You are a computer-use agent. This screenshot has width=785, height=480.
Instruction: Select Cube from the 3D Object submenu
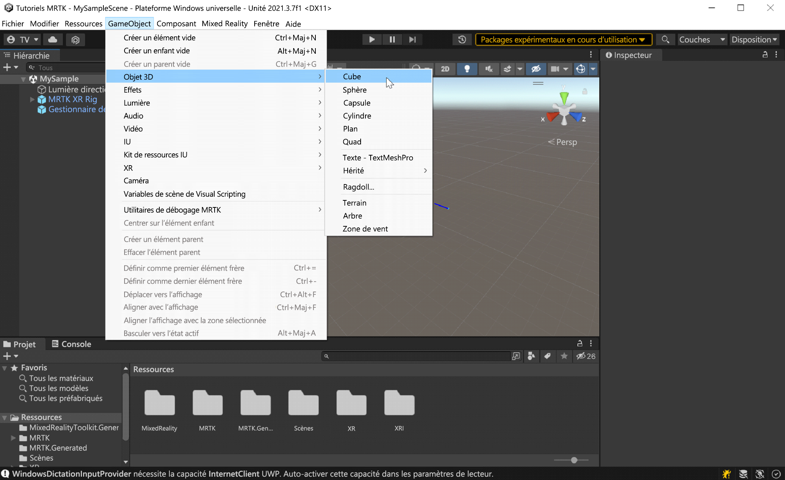click(x=352, y=77)
